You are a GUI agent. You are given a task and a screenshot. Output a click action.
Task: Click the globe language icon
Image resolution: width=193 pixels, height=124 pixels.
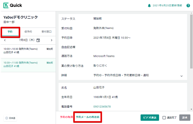(7, 118)
